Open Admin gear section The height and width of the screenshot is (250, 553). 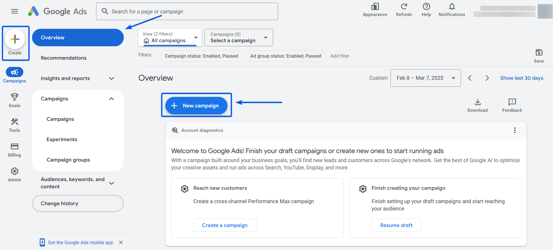click(15, 175)
